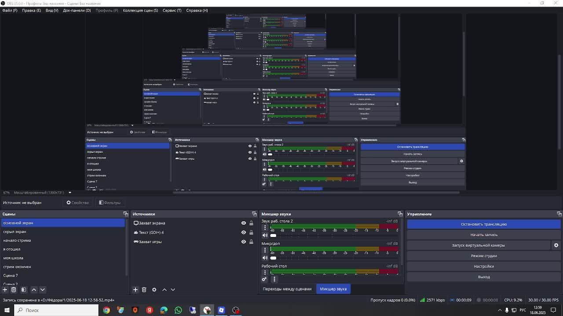Mute Звук раб. стола 2
Image resolution: width=563 pixels, height=316 pixels.
[x=265, y=236]
